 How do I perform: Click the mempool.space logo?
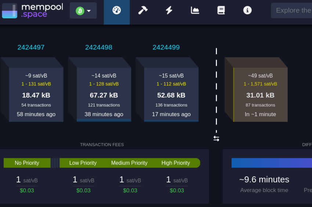(32, 11)
